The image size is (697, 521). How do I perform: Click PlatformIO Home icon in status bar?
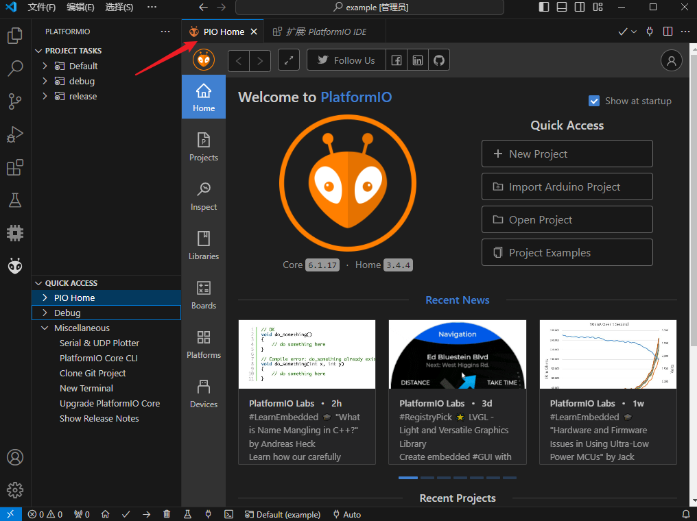[106, 514]
